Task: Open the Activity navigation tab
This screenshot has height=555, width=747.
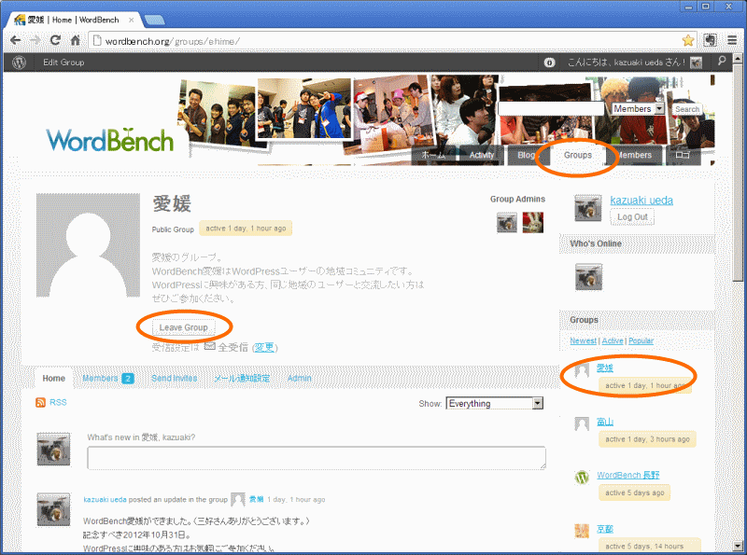Action: tap(482, 155)
